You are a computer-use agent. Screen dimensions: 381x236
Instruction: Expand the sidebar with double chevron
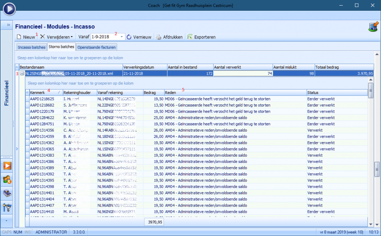(8, 25)
